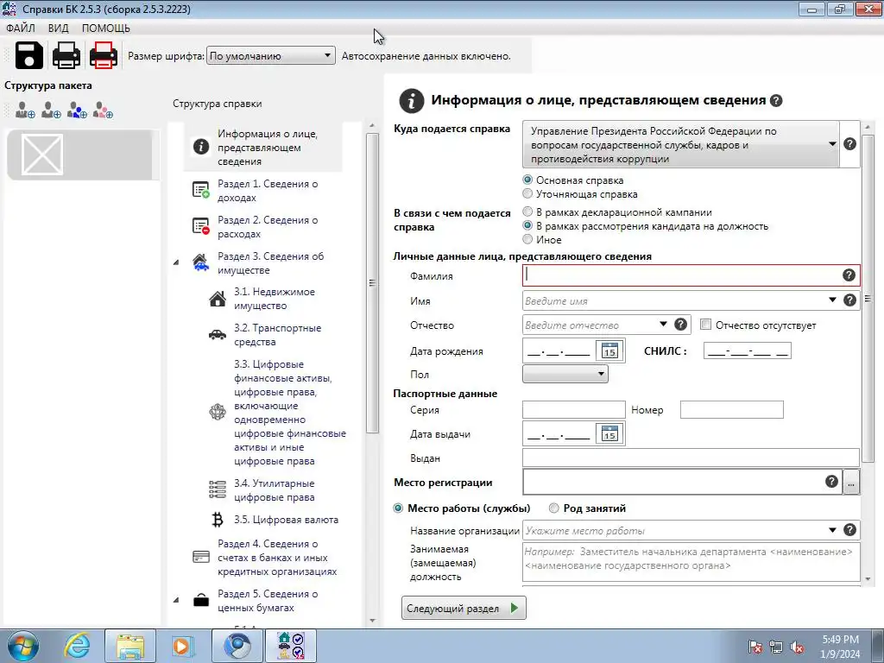
Task: Click into паспорт Серия field
Action: (x=574, y=409)
